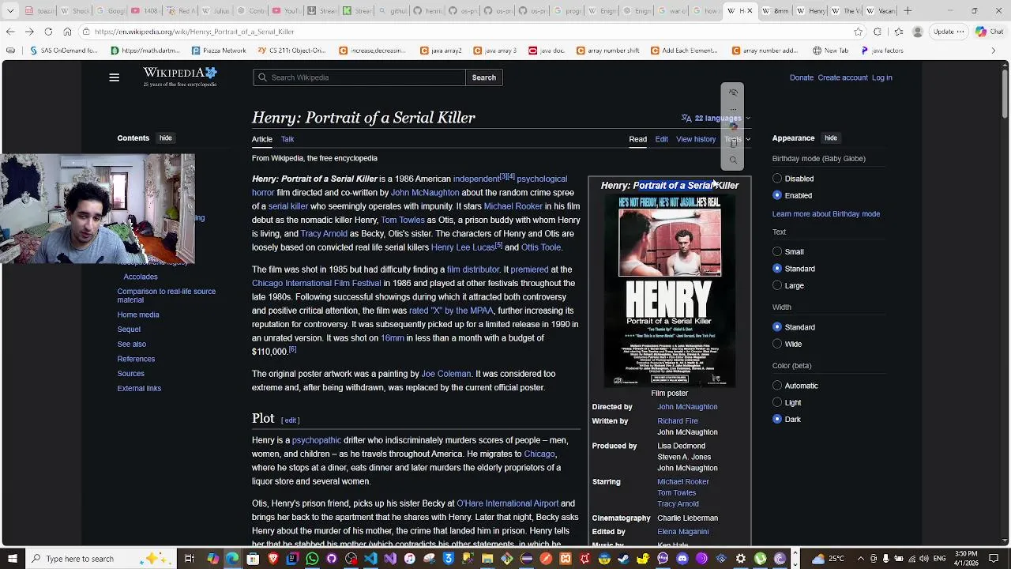Select Standard text size radio button
Screen dimensions: 1011x569
pyautogui.click(x=777, y=269)
